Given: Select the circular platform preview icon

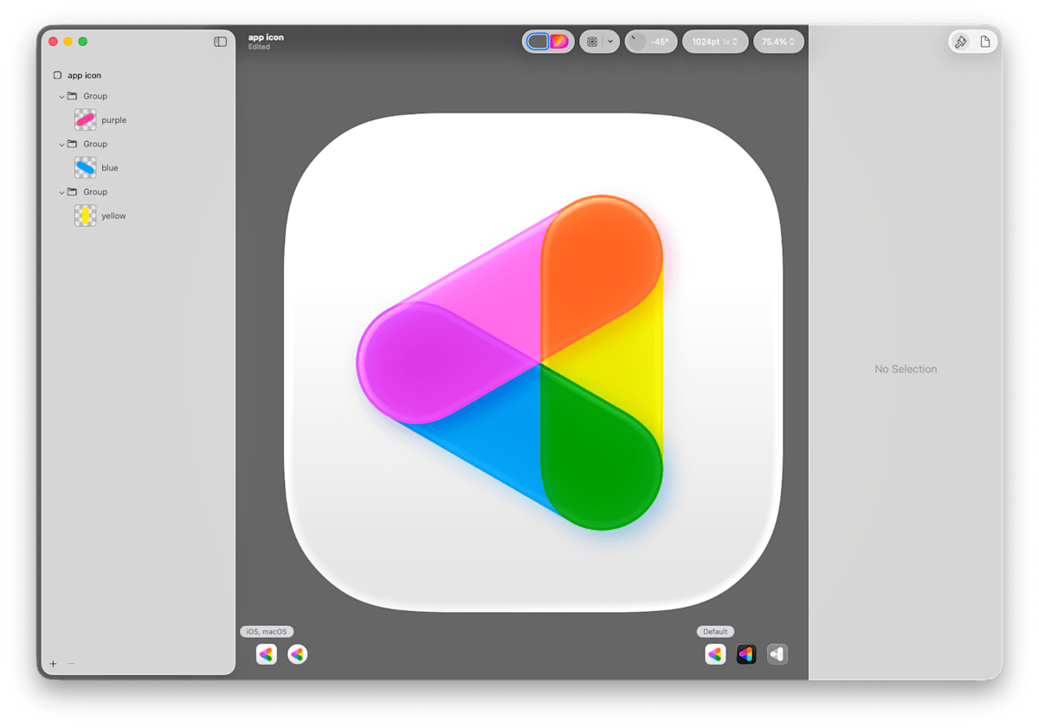Looking at the screenshot, I should coord(298,654).
